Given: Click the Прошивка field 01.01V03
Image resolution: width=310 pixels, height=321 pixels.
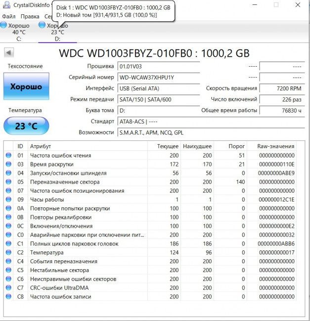Looking at the screenshot, I should coord(159,66).
